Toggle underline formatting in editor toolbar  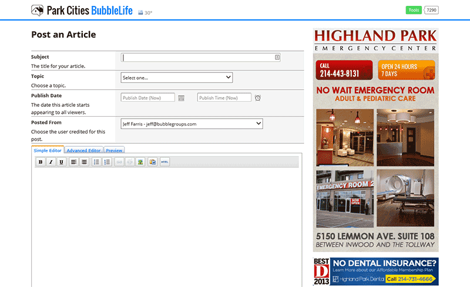click(62, 162)
